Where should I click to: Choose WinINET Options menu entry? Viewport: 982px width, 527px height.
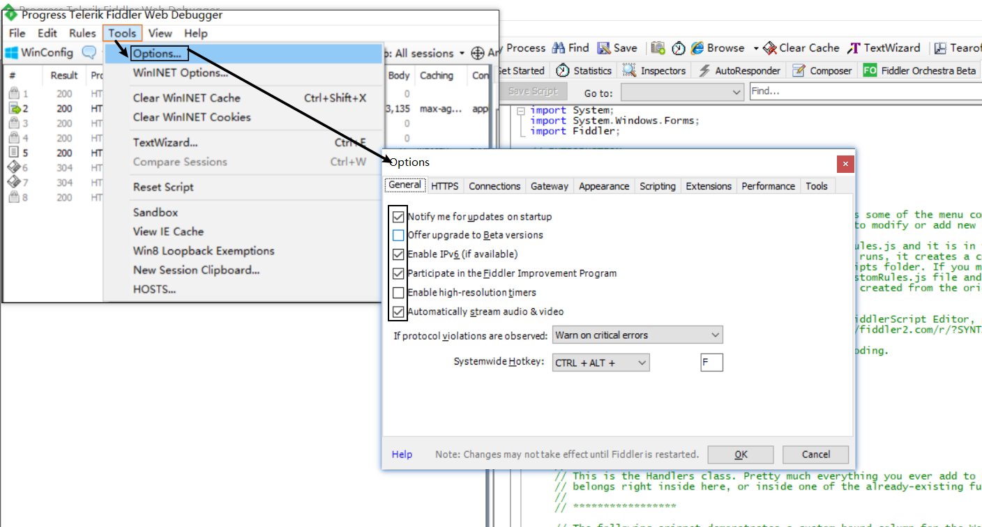[x=244, y=72]
